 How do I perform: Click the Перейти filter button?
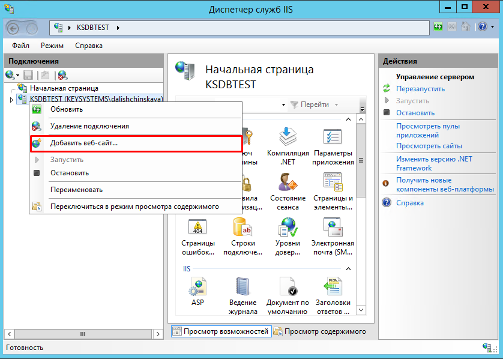click(310, 104)
